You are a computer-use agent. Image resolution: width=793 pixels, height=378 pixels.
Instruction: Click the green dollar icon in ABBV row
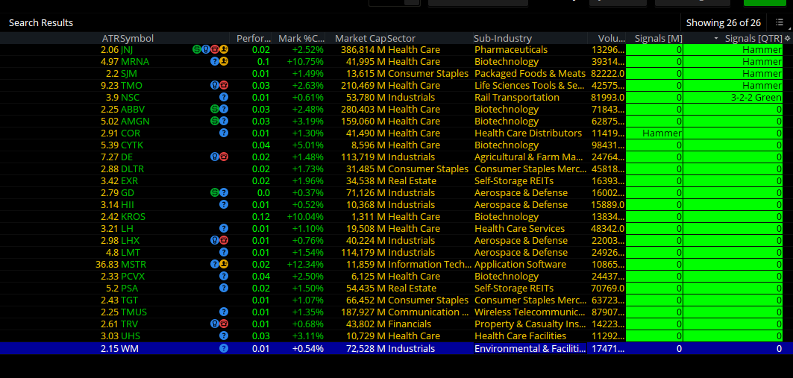tap(214, 109)
